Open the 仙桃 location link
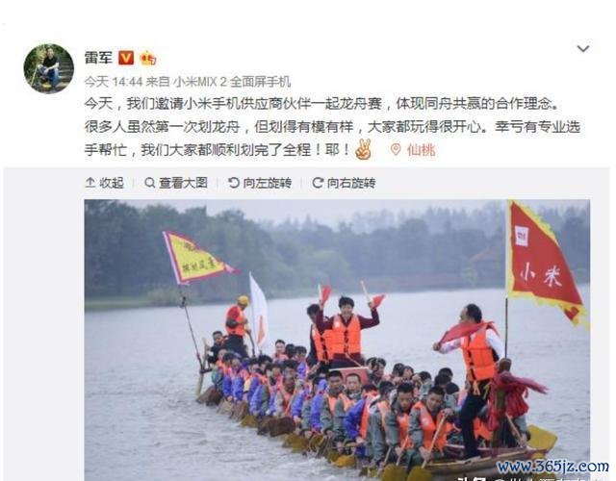Image resolution: width=616 pixels, height=481 pixels. click(x=422, y=150)
